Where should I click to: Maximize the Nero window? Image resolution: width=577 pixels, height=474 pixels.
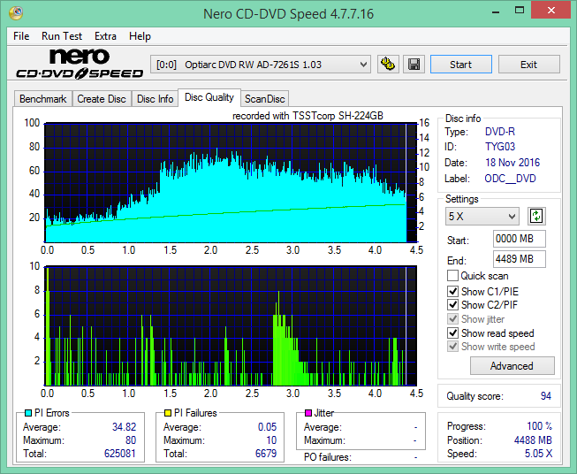520,11
